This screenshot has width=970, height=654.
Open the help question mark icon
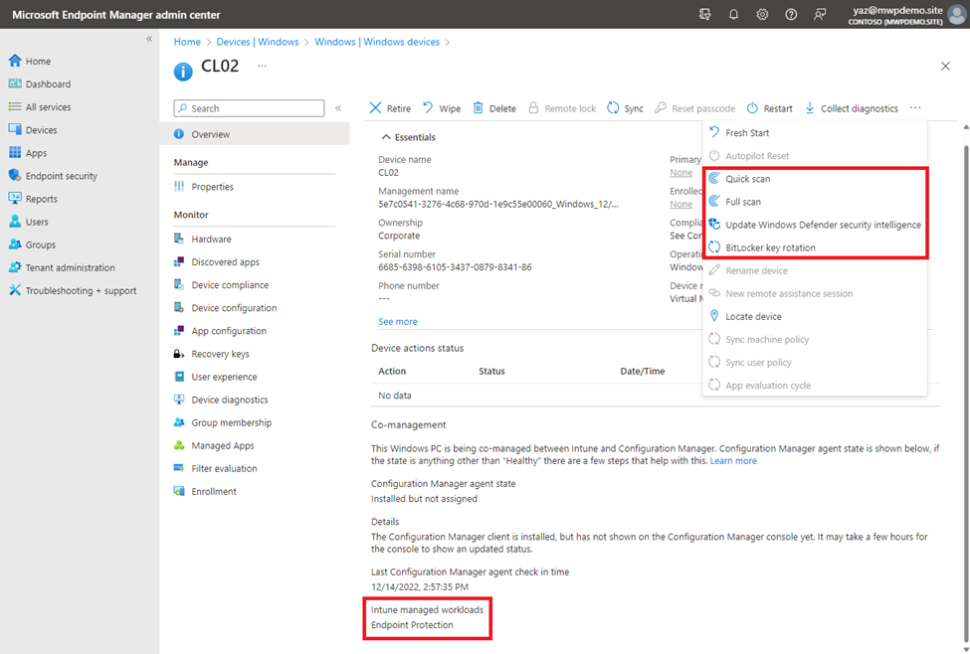[791, 14]
